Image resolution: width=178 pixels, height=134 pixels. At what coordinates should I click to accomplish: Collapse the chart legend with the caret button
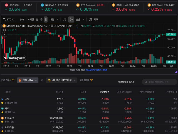tap(4, 35)
